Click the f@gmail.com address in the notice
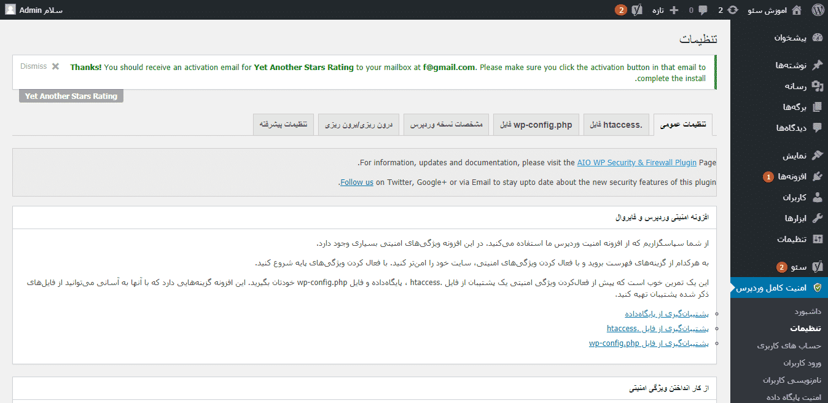Screen dimensions: 828x403 pos(449,68)
